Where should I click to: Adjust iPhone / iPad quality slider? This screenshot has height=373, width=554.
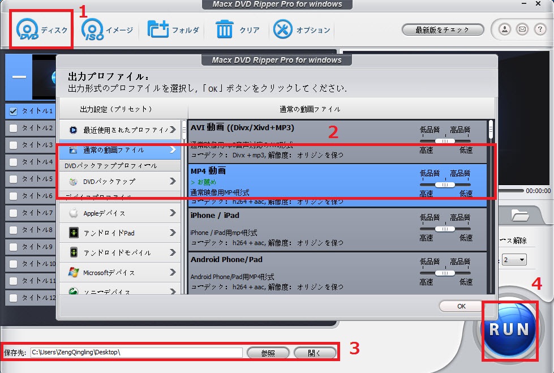coord(445,229)
